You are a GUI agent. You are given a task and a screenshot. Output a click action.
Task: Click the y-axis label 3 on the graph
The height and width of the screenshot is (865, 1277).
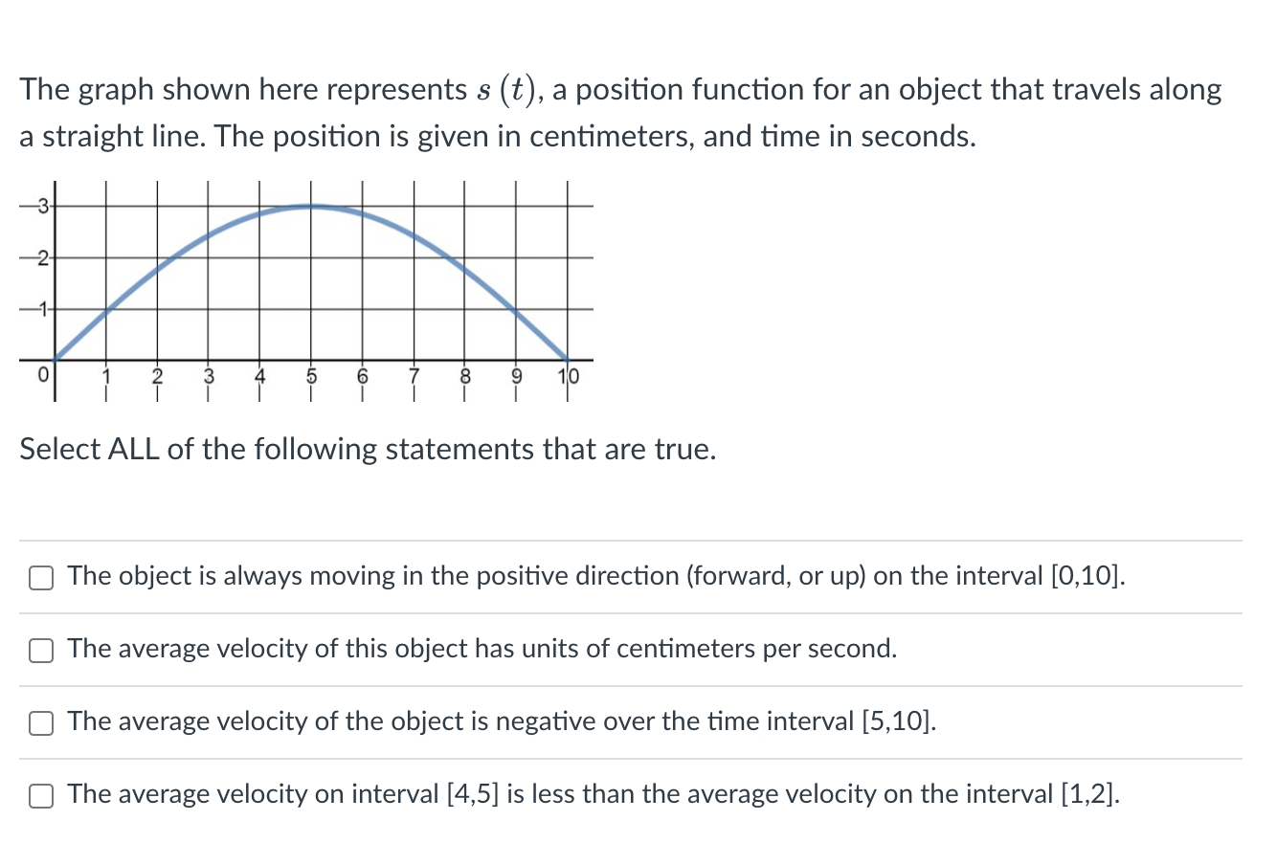coord(41,204)
